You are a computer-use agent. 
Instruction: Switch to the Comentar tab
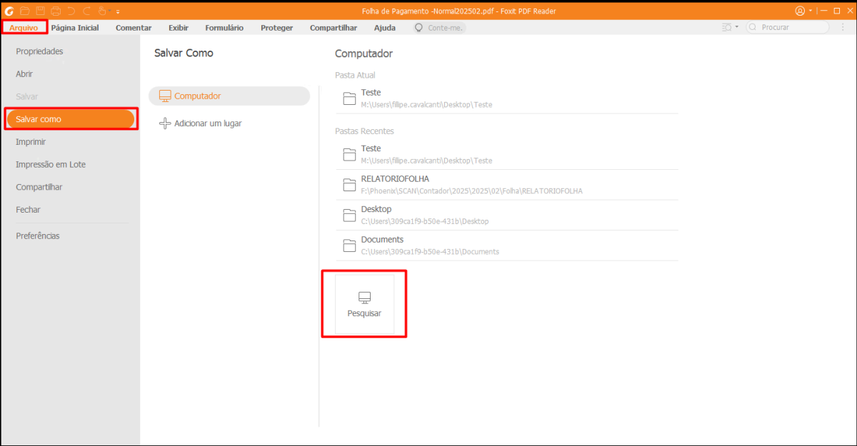(134, 28)
